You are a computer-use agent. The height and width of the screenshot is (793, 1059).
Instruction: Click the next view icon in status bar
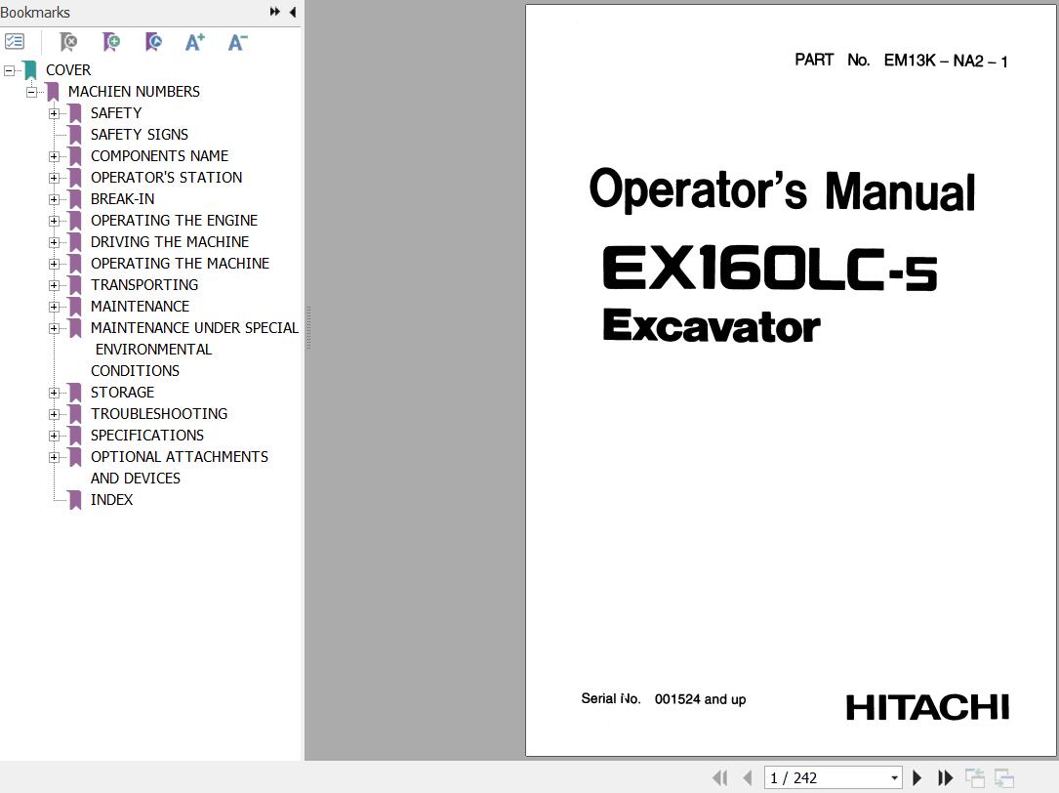pos(1004,778)
